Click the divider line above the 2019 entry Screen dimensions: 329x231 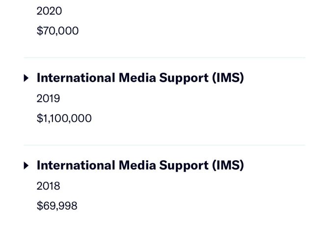164,58
